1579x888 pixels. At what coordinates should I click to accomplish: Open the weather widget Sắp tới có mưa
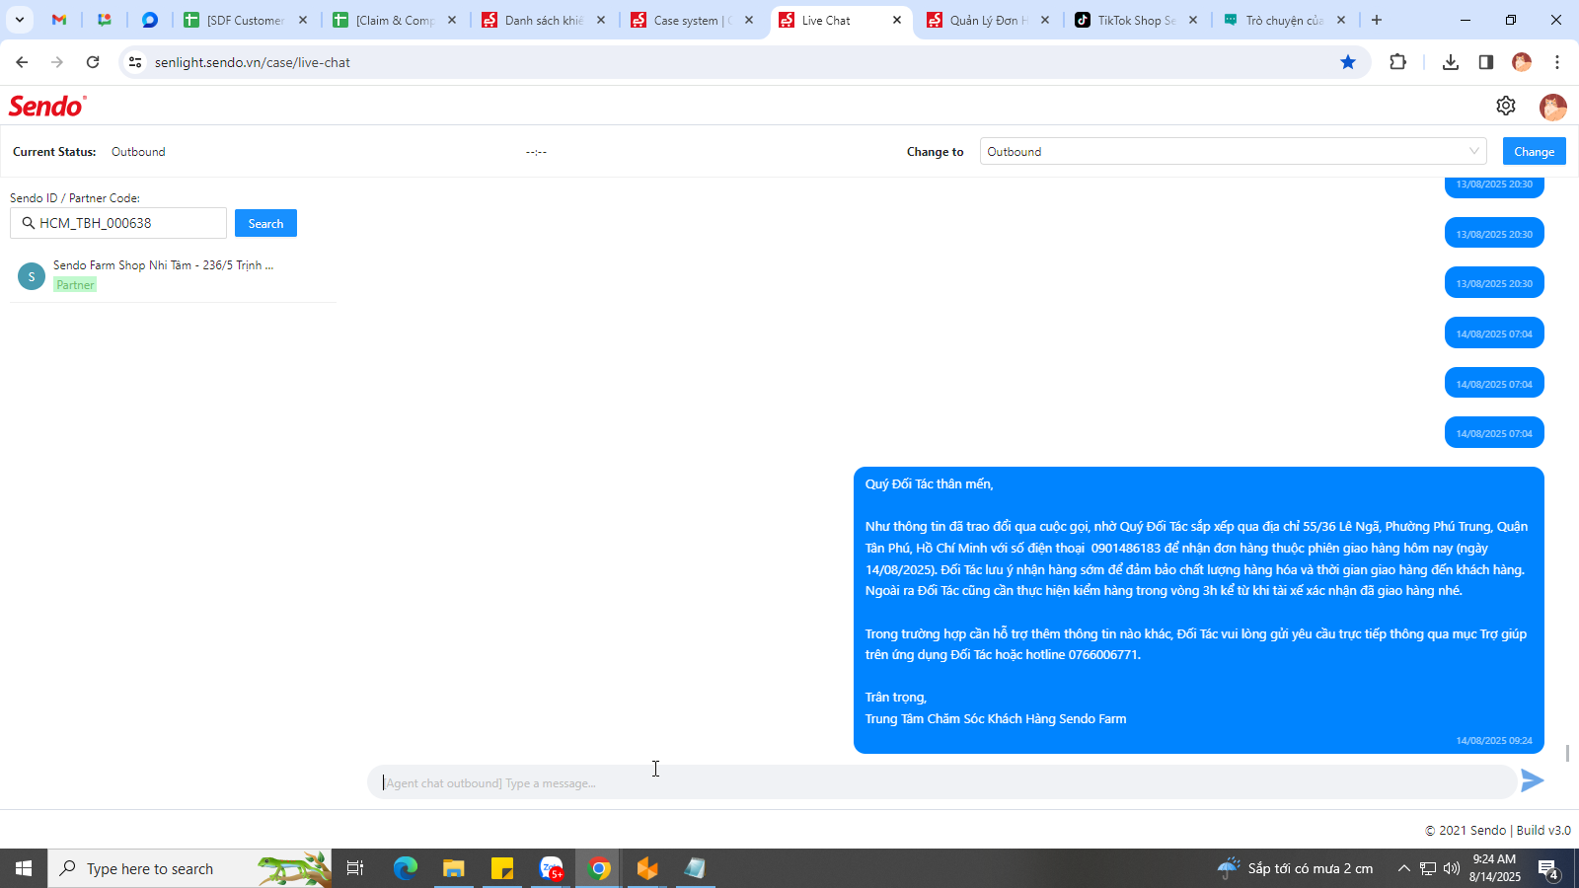[x=1295, y=868]
